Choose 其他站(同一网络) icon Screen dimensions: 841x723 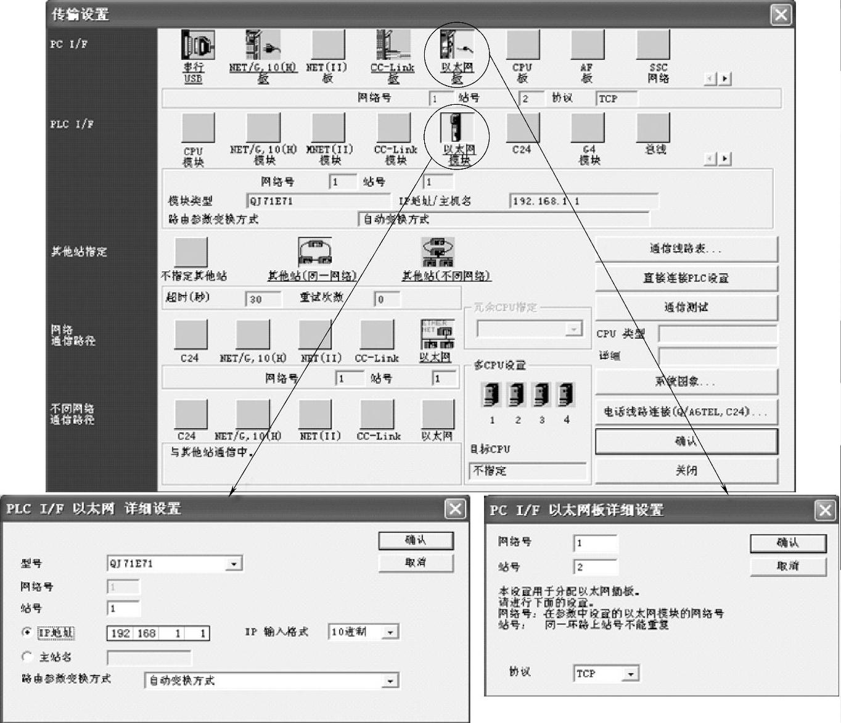pyautogui.click(x=314, y=252)
